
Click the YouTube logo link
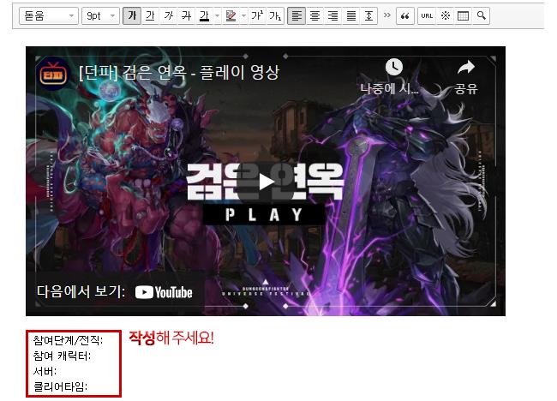pyautogui.click(x=164, y=292)
